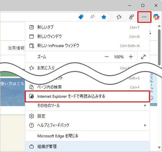The height and width of the screenshot is (152, 162).
Task: Increase zoom with the plus button
Action: [131, 57]
